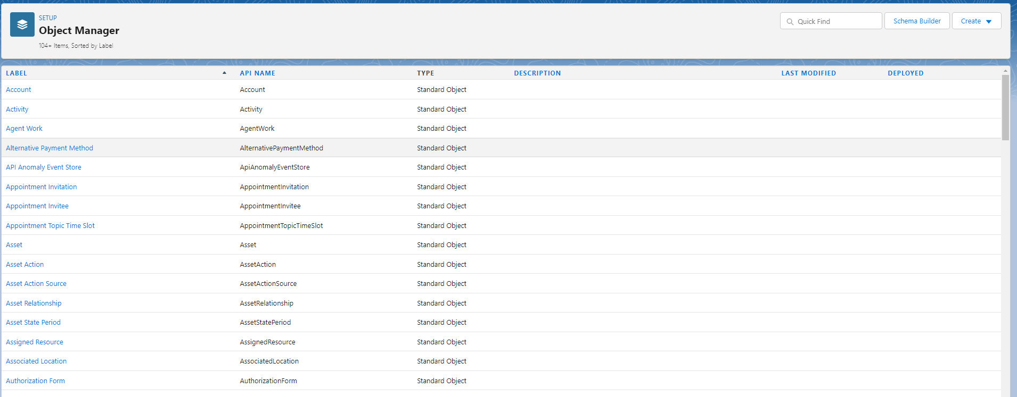This screenshot has width=1017, height=397.
Task: Go to the Appointment Topic Time Slot object
Action: coord(50,226)
